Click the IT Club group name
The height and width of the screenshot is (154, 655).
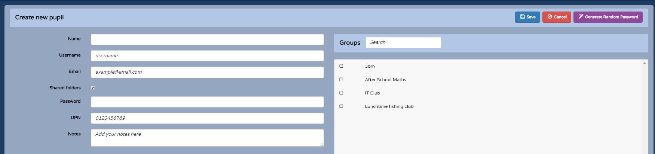(373, 93)
